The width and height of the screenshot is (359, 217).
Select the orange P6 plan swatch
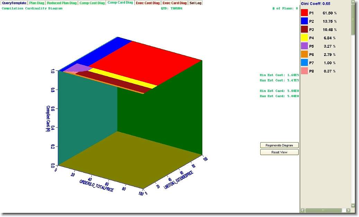[304, 54]
